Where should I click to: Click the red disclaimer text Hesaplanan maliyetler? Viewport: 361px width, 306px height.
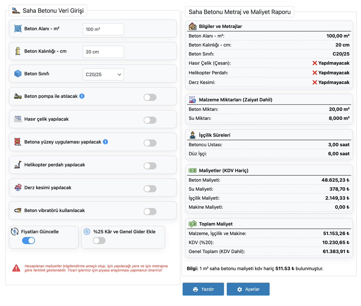pos(96,268)
